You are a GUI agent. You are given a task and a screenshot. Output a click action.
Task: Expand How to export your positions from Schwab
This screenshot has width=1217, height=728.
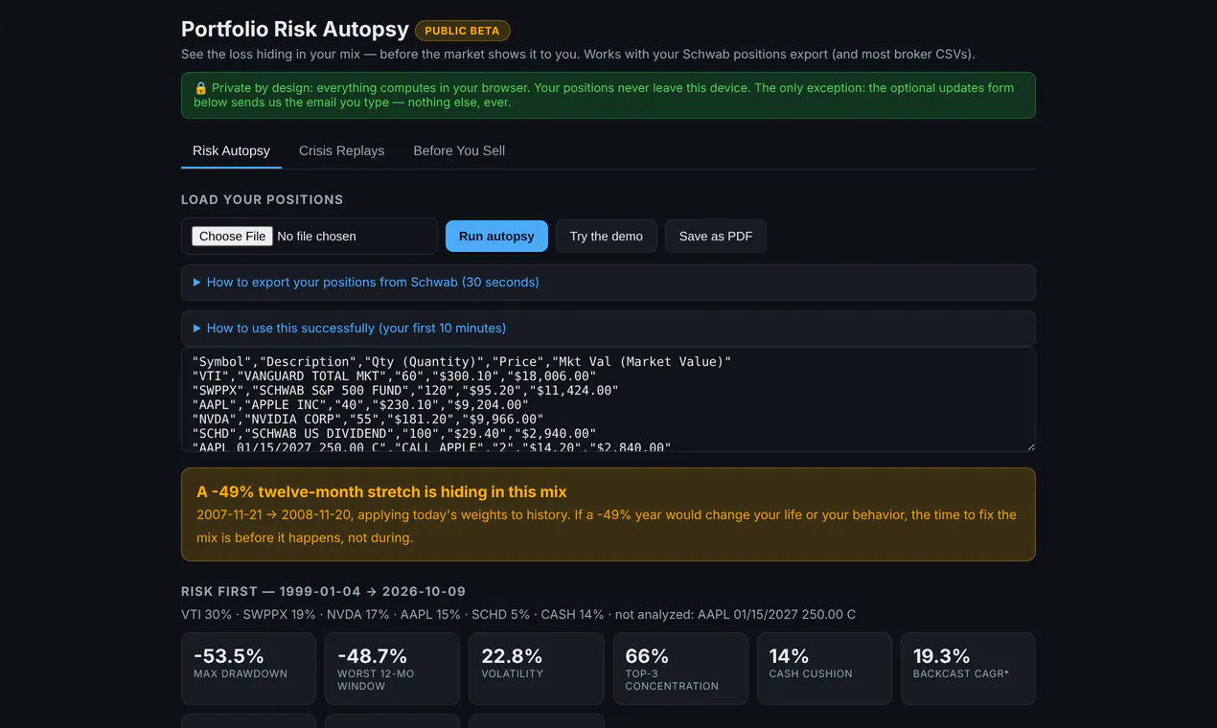pyautogui.click(x=608, y=283)
